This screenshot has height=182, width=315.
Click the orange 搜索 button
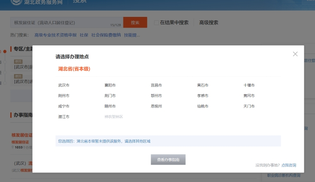135,23
